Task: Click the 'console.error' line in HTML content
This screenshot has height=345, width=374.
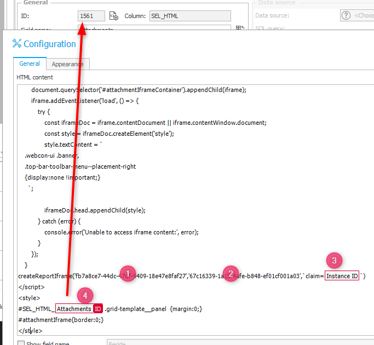Action: click(x=122, y=232)
